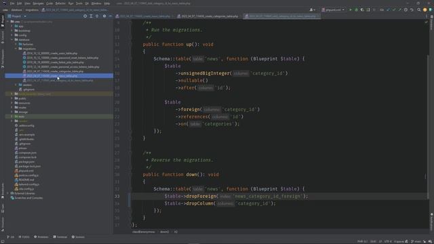The height and width of the screenshot is (244, 434).
Task: Toggle the Pull Requests side panel
Action: tap(3, 59)
